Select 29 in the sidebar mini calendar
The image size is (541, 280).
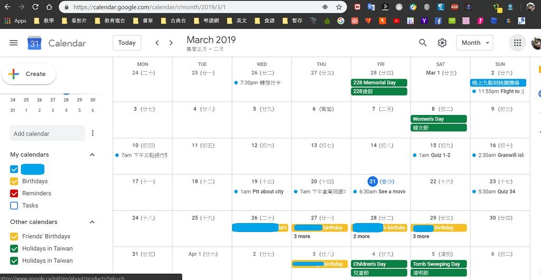tap(79, 100)
